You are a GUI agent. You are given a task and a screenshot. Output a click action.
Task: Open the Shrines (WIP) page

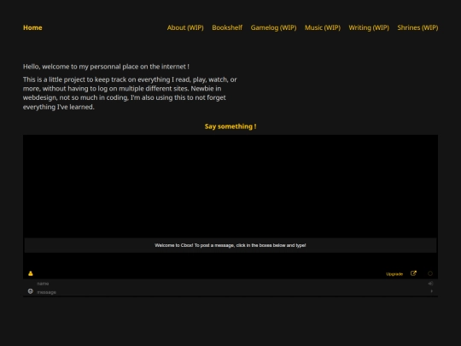[x=417, y=27]
